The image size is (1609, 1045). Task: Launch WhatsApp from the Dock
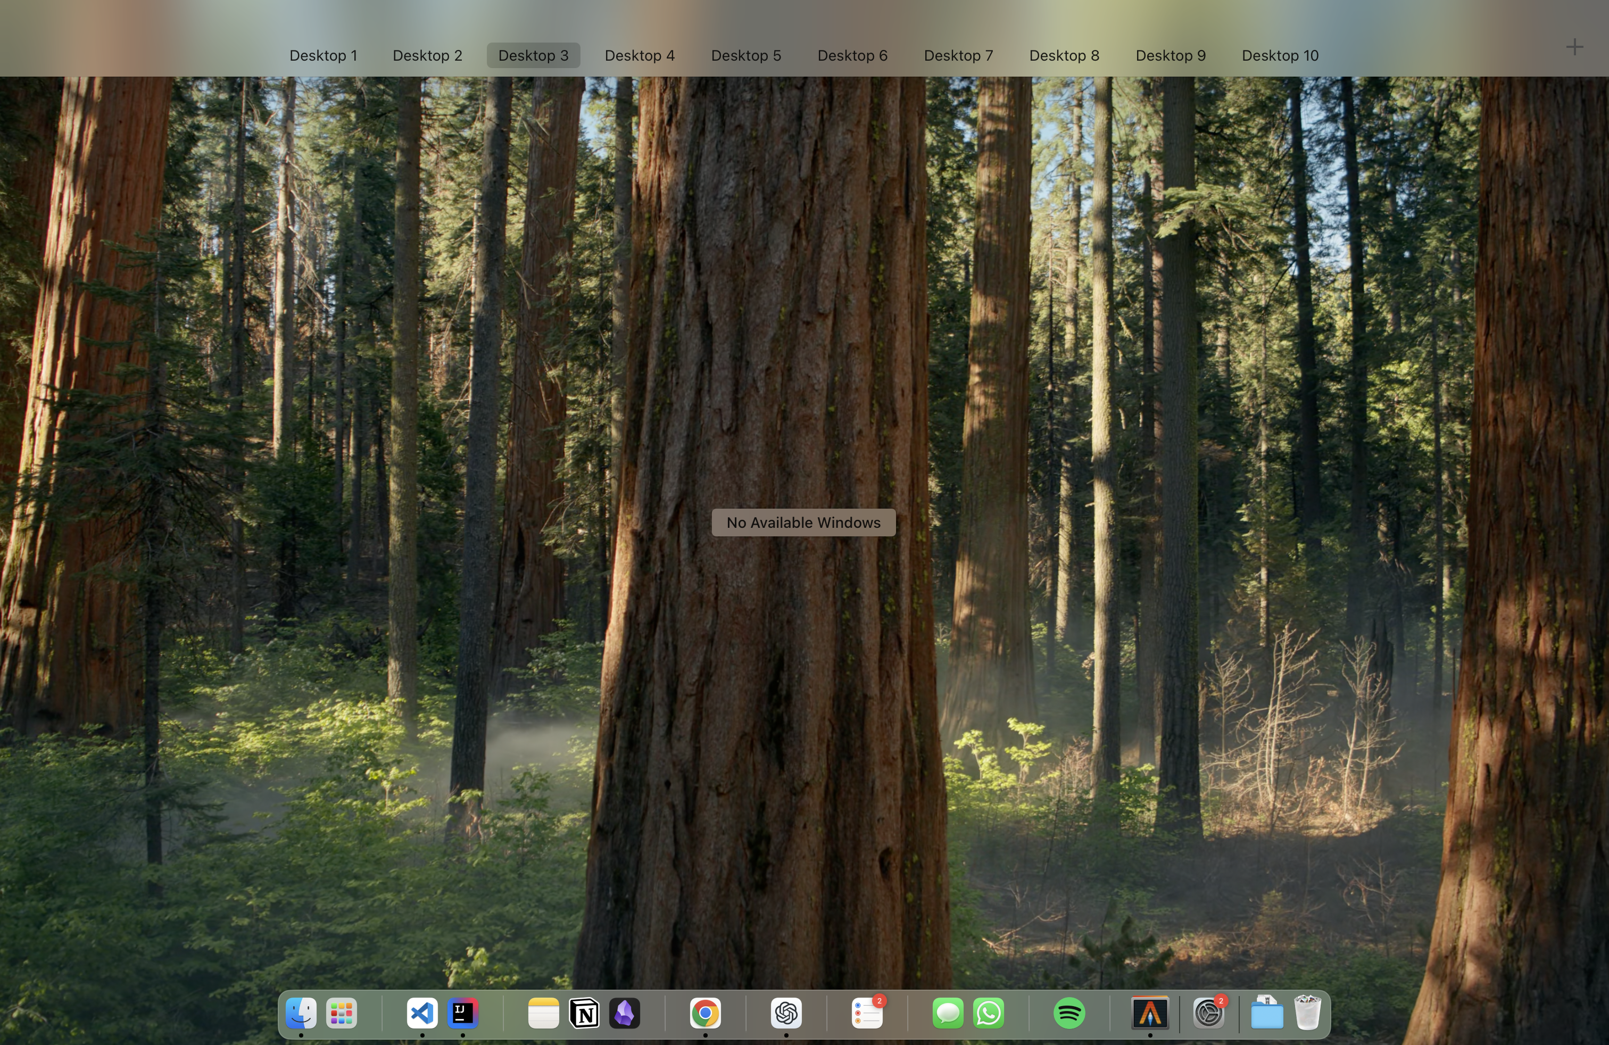click(989, 1013)
